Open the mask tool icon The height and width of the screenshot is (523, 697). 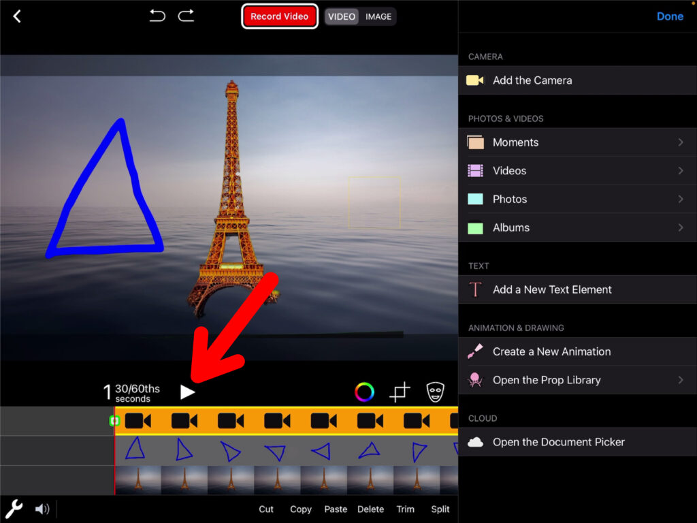(436, 392)
